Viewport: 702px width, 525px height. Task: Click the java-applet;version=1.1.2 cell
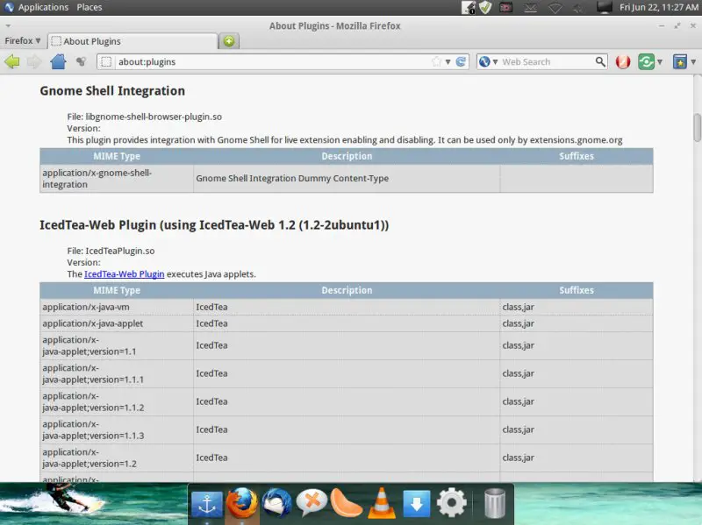click(117, 402)
